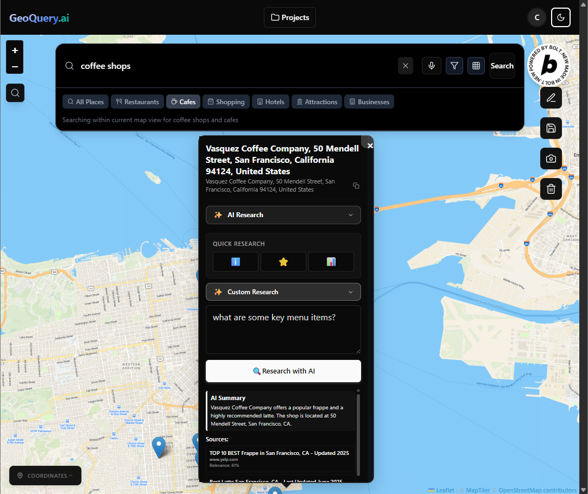
Task: Open the grid view icon
Action: (476, 66)
